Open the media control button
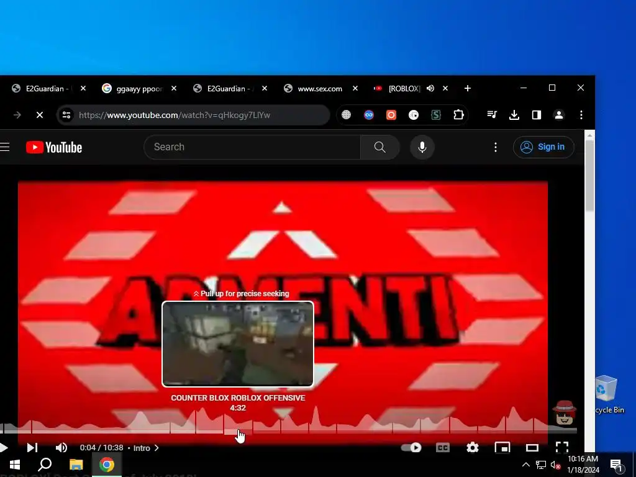 pos(492,115)
